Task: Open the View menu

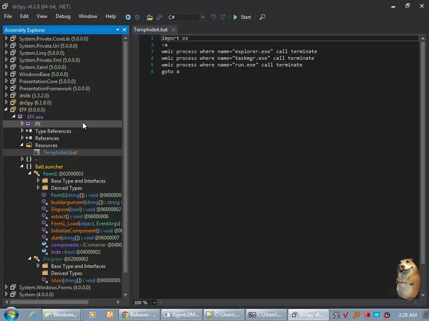Action: [x=42, y=16]
